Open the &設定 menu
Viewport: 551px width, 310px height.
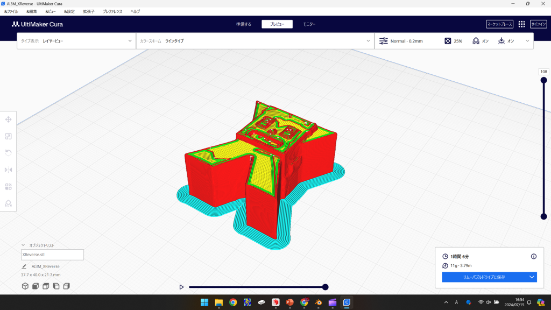69,12
